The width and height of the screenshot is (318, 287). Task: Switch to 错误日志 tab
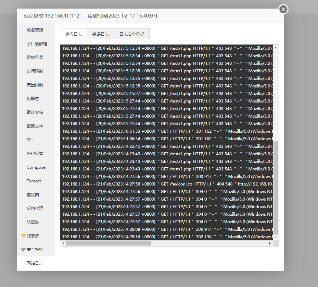[x=101, y=34]
